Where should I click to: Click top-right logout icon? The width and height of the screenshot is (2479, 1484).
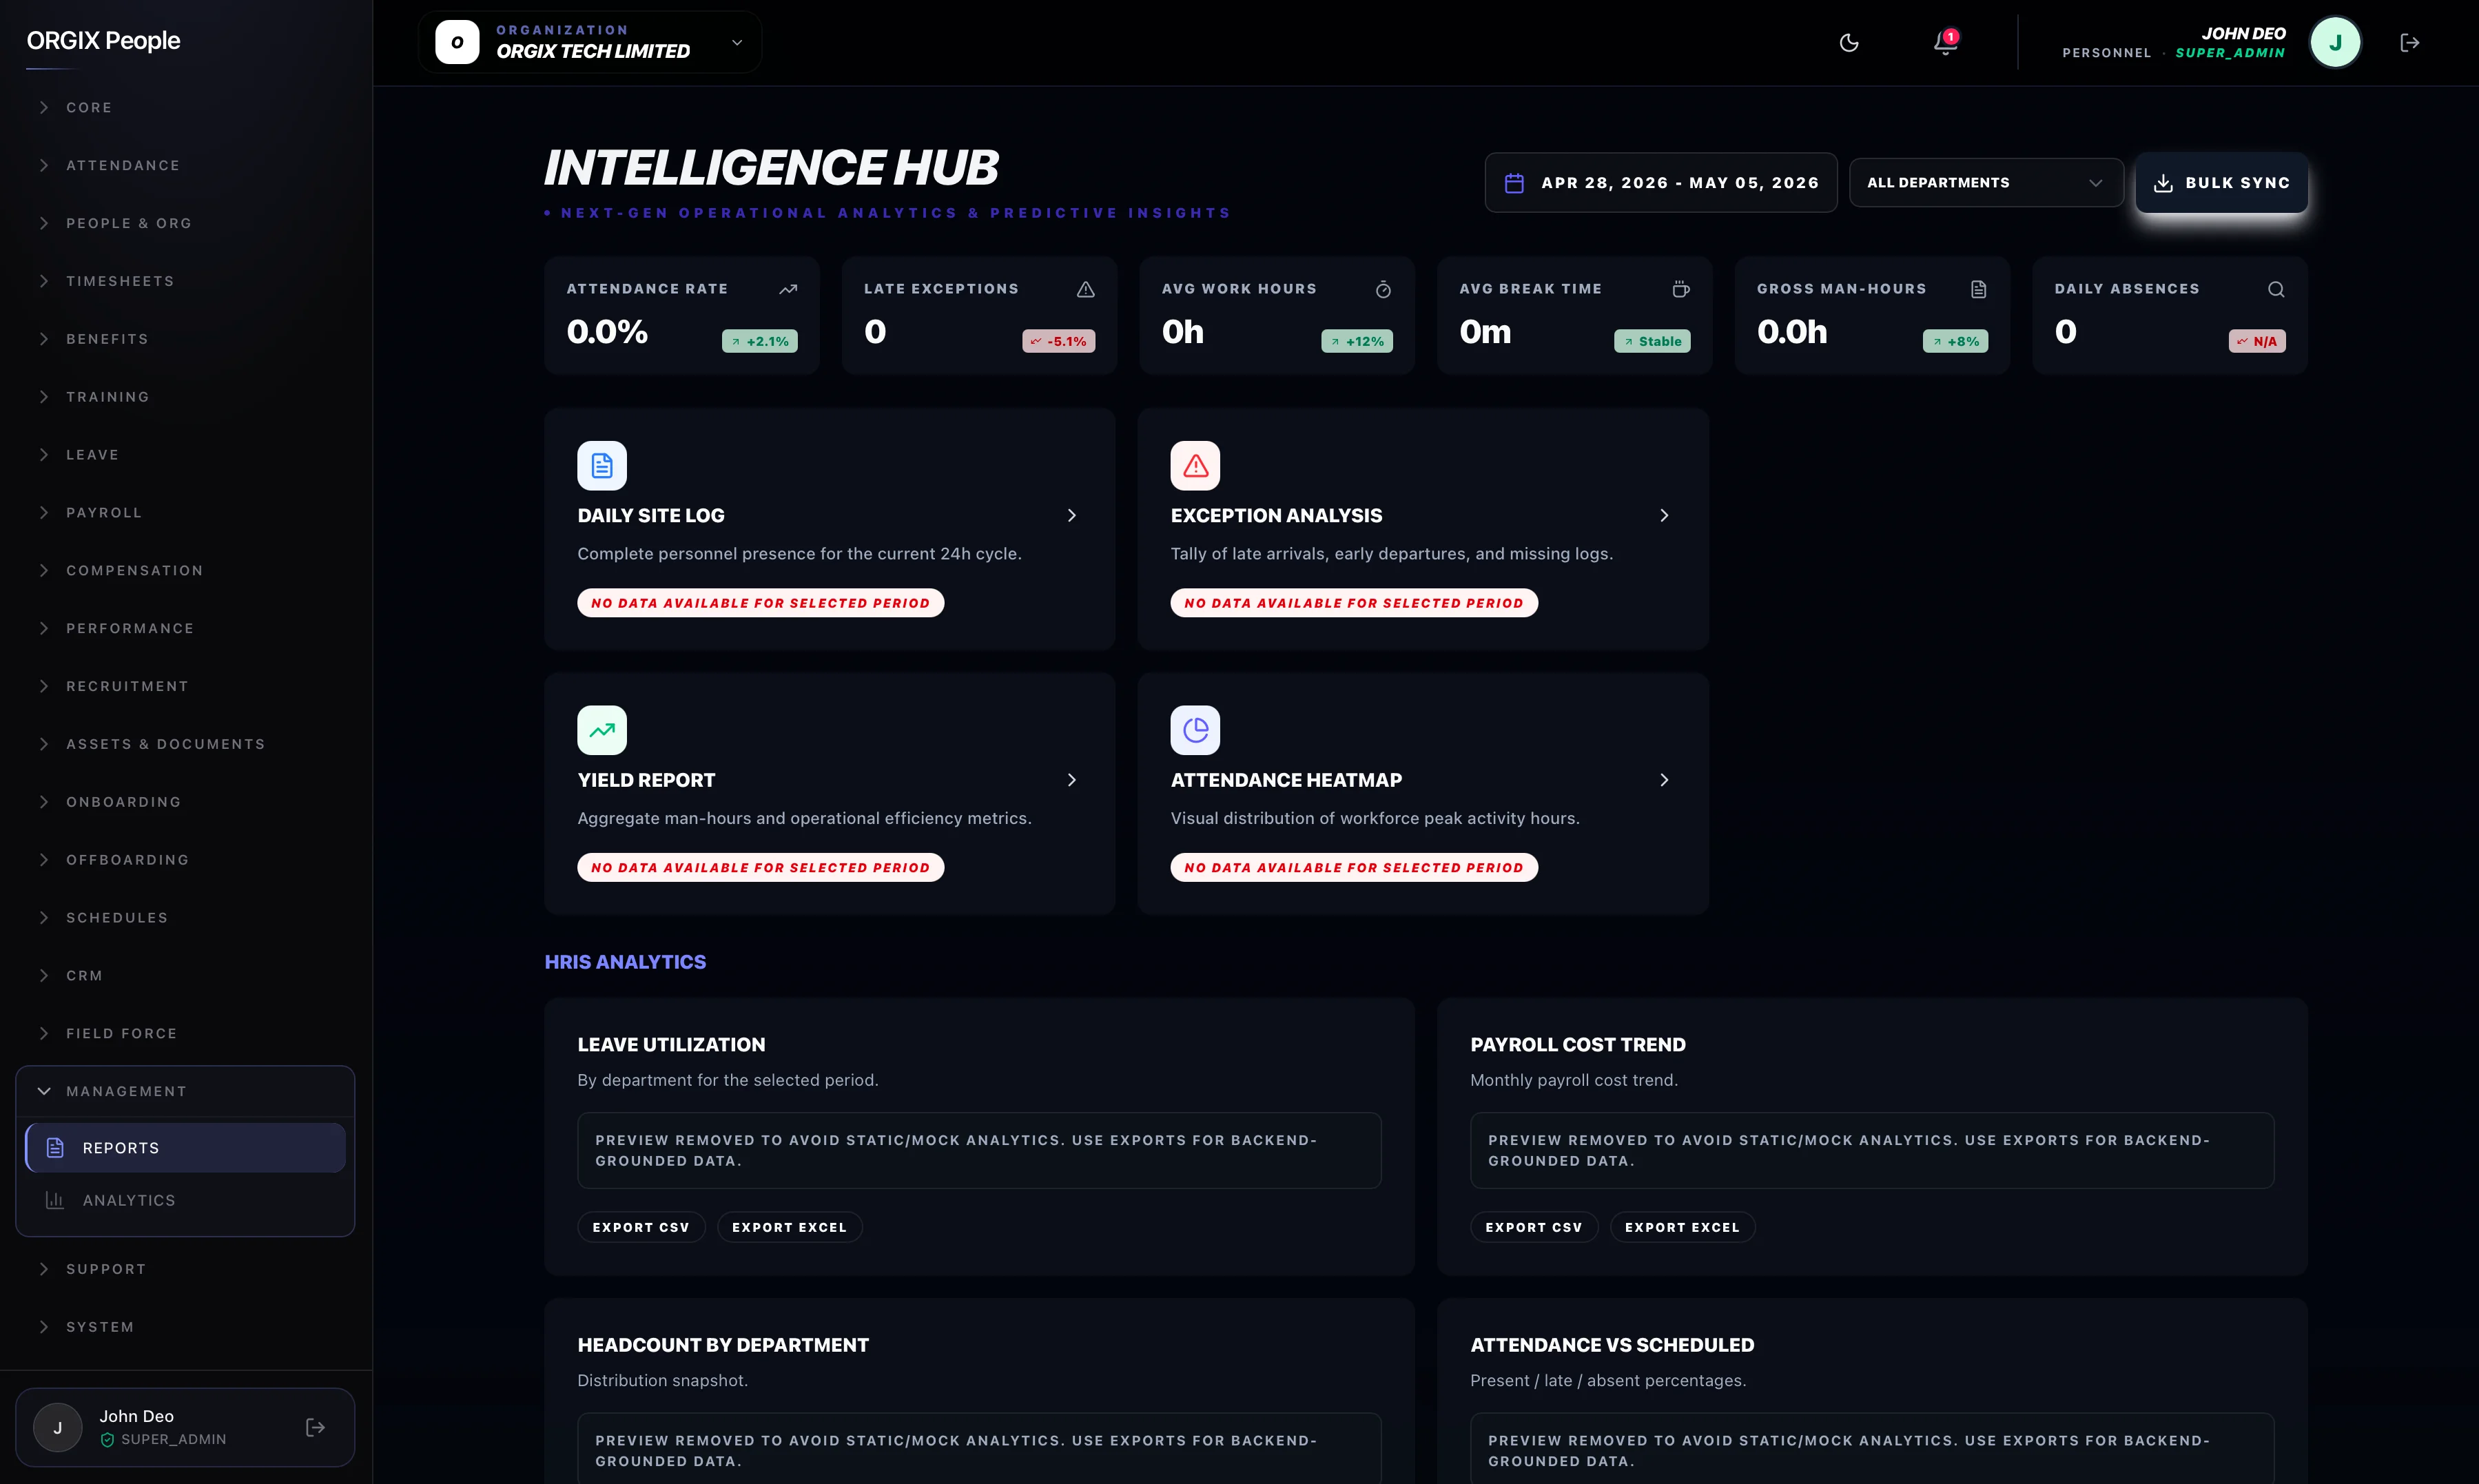tap(2410, 42)
